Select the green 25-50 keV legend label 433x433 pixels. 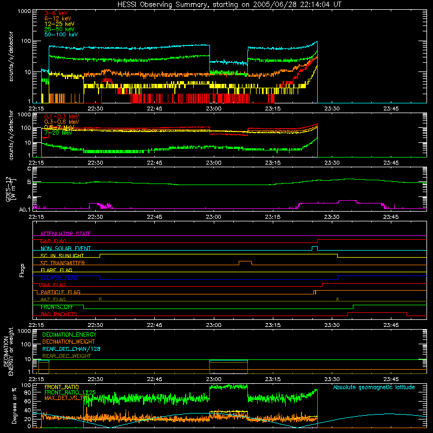(60, 29)
